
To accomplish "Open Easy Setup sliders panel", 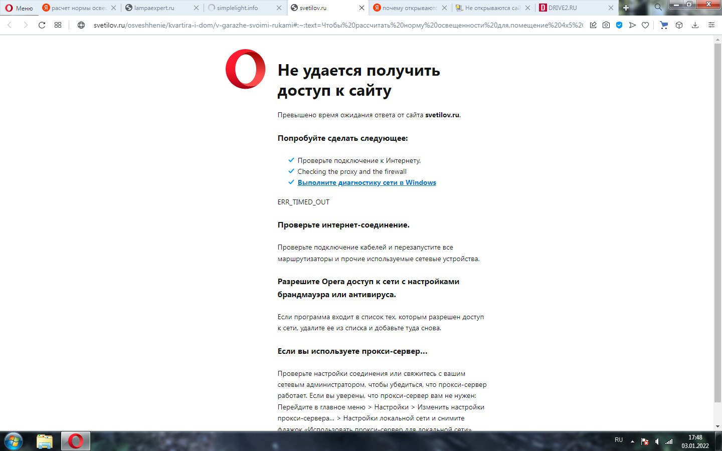I will click(x=711, y=25).
